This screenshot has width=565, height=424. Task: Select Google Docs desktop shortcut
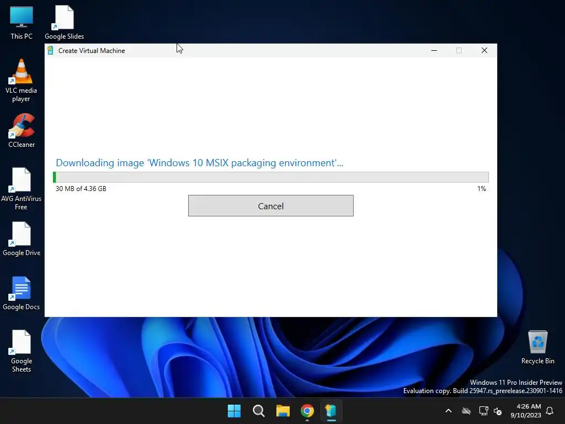(22, 293)
